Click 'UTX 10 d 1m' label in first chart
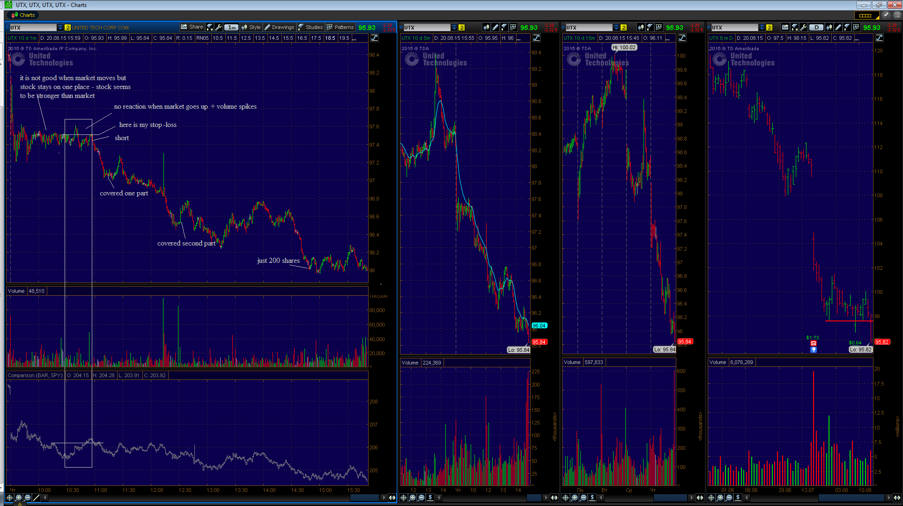The width and height of the screenshot is (903, 506). coord(22,38)
